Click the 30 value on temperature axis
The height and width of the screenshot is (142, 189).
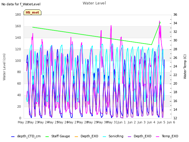point(175,41)
